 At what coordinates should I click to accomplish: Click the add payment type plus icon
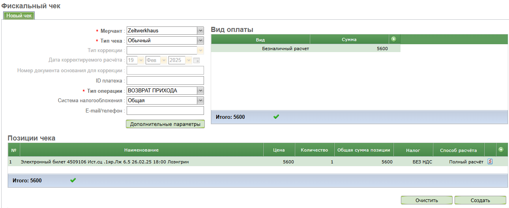393,39
